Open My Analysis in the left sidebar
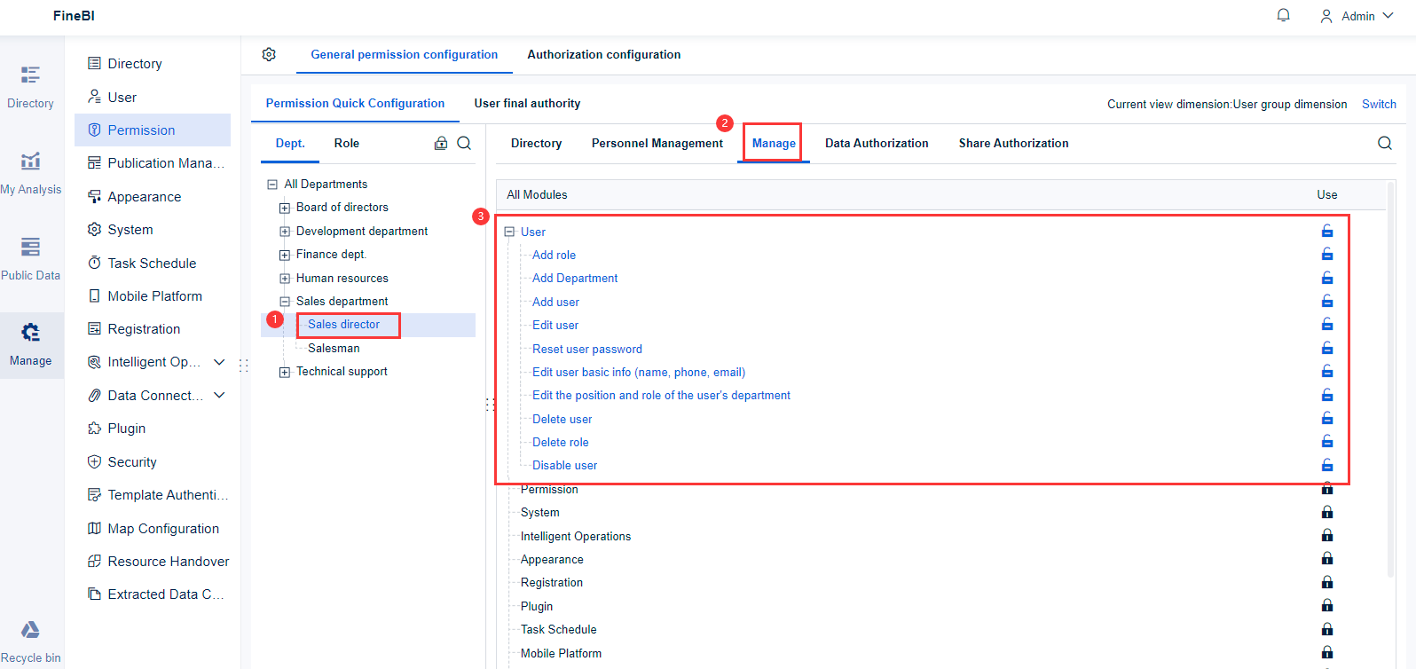The height and width of the screenshot is (669, 1416). [x=31, y=173]
